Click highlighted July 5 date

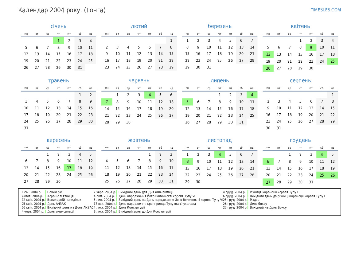pyautogui.click(x=187, y=102)
